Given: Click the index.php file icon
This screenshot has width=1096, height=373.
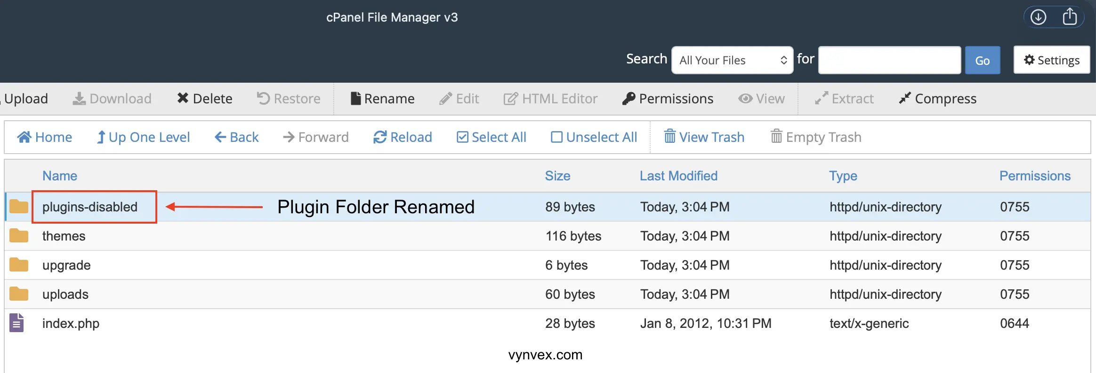Looking at the screenshot, I should tap(16, 323).
